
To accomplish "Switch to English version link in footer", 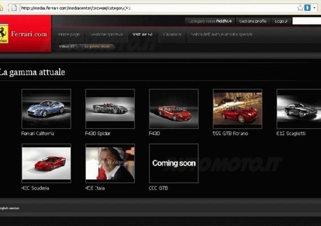I will 9,208.
